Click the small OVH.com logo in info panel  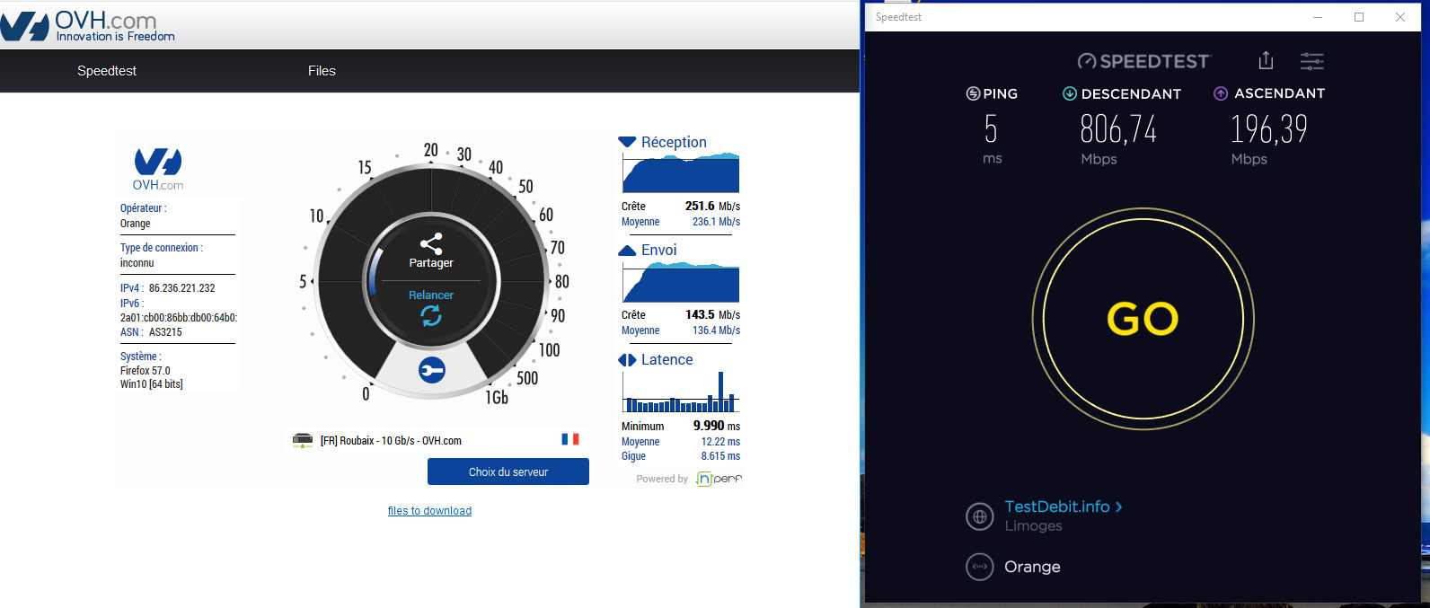[158, 169]
